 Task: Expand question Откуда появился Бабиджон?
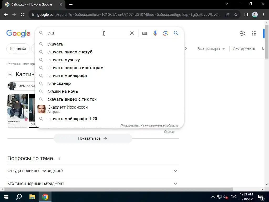pos(93,170)
